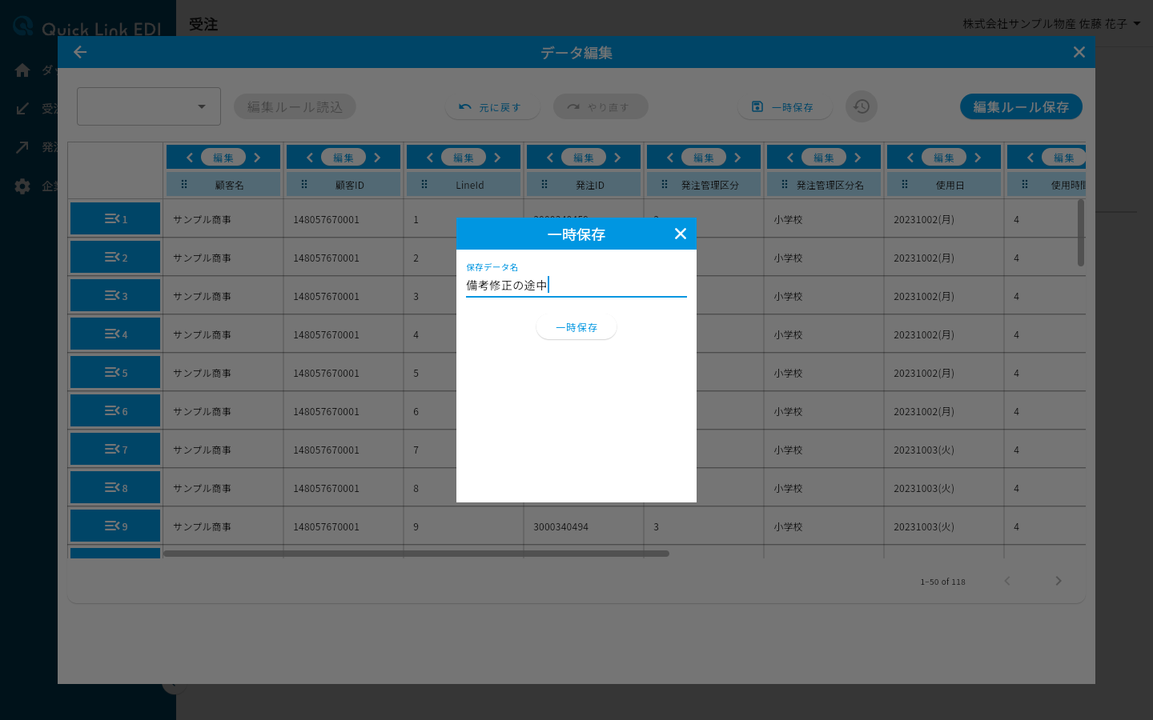The height and width of the screenshot is (720, 1153).
Task: Grab the drag handle of 発注管理区分 column
Action: (665, 184)
